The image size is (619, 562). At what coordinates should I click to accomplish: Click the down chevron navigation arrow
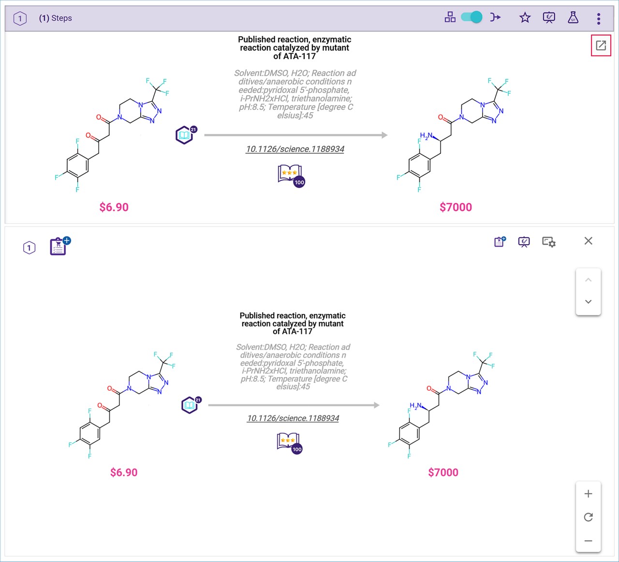pyautogui.click(x=588, y=302)
